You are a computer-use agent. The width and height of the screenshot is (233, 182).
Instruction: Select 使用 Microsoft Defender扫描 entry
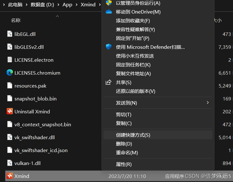tap(158, 47)
